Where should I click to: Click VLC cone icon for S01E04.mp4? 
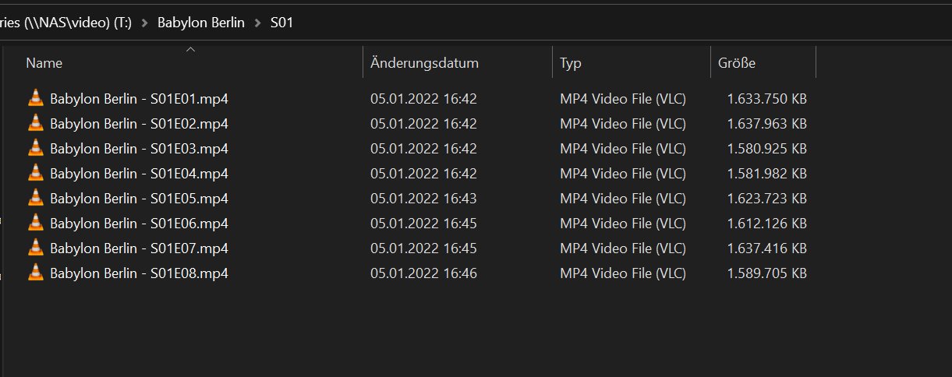click(36, 173)
